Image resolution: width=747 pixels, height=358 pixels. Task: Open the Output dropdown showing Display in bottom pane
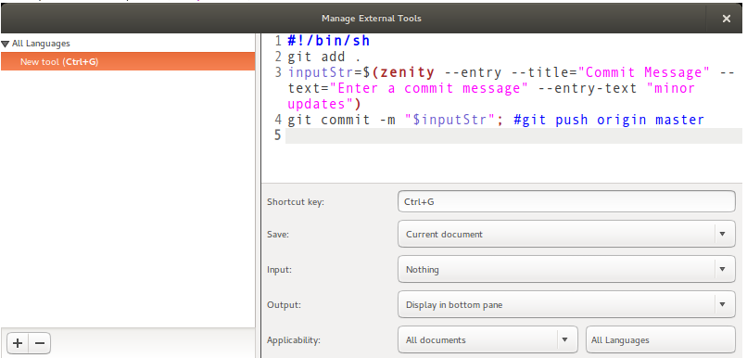point(566,304)
